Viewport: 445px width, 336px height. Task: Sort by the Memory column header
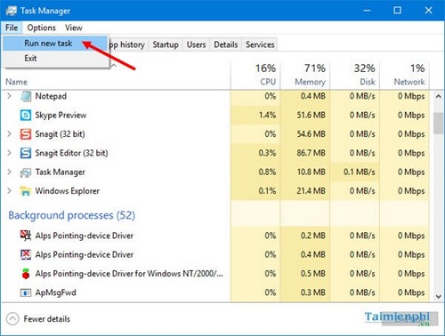(305, 76)
